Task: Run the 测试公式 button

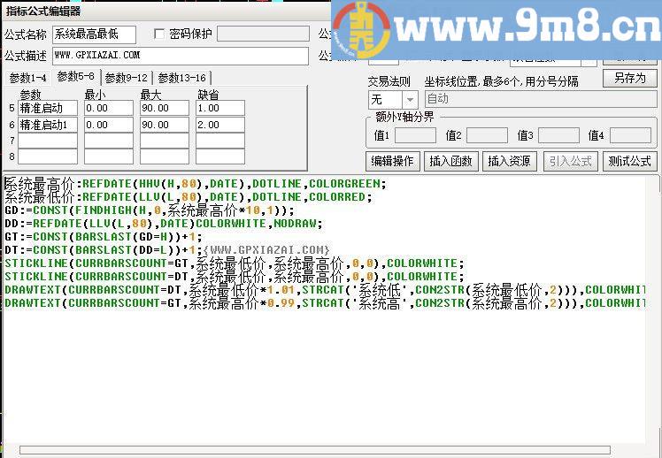Action: 629,161
